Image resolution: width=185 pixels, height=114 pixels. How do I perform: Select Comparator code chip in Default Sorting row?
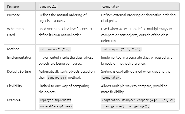tap(110, 78)
